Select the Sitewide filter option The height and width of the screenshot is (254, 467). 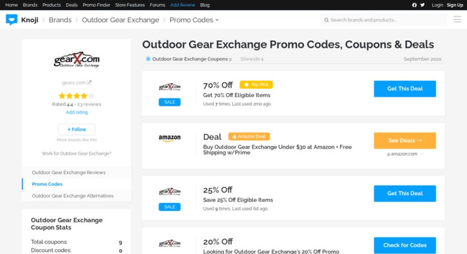pos(252,59)
